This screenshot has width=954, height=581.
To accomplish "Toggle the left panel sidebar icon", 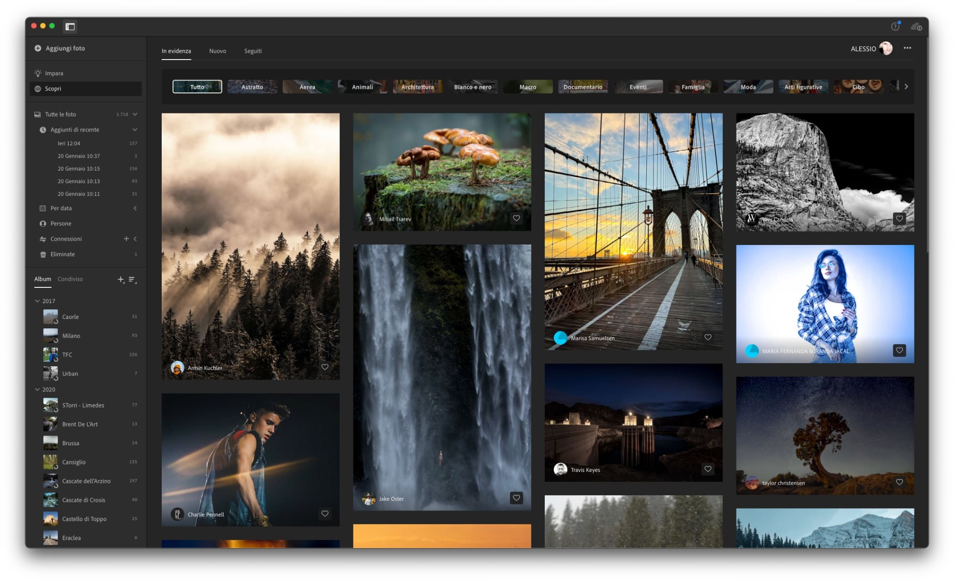I will pyautogui.click(x=70, y=27).
